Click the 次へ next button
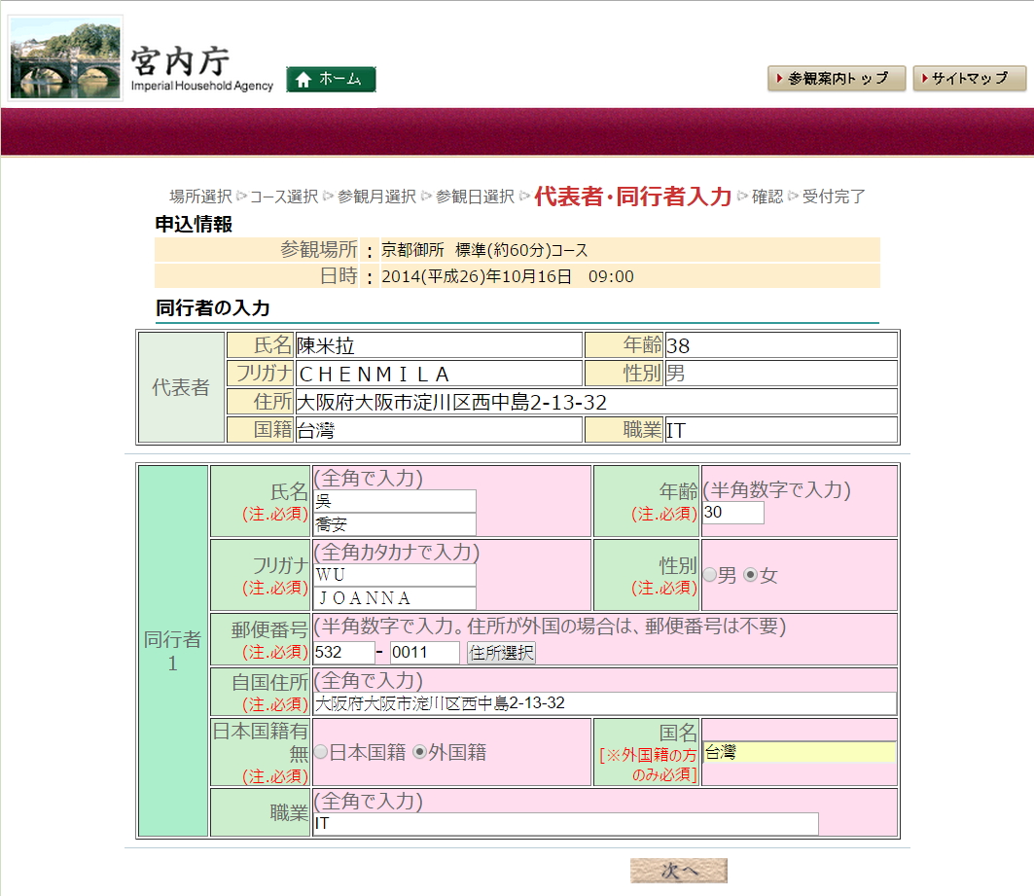 click(678, 871)
